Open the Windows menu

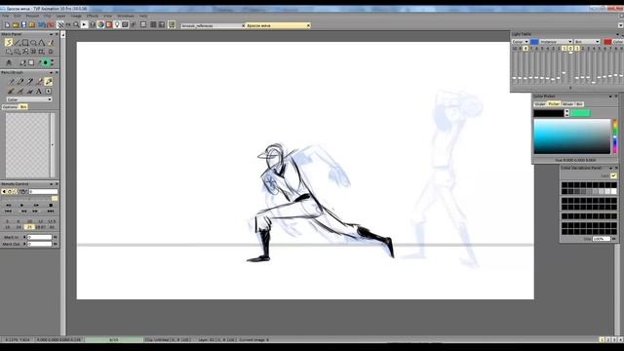126,16
